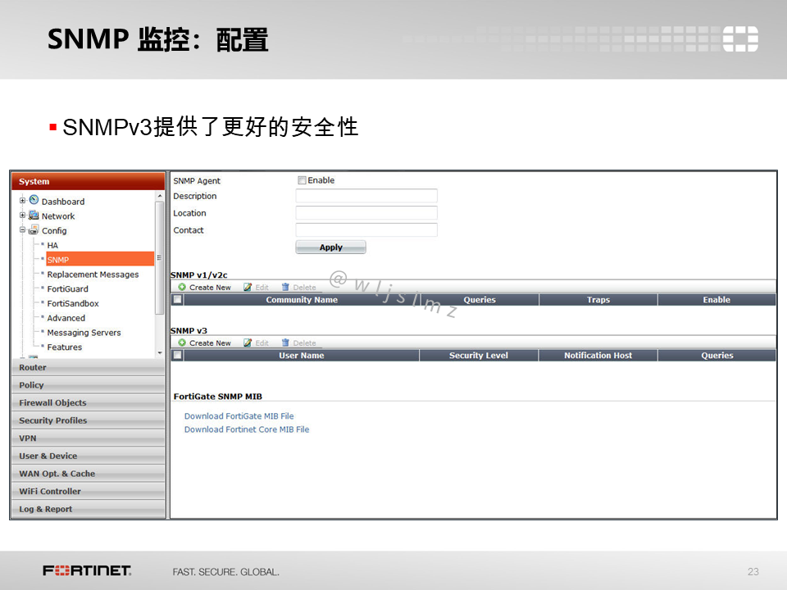
Task: Click sidebar scrollbar down arrow
Action: click(160, 353)
